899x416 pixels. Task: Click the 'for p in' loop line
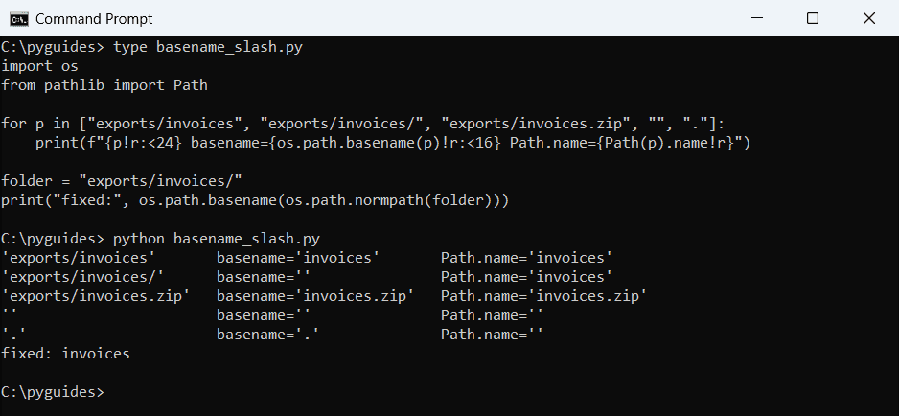click(x=363, y=124)
